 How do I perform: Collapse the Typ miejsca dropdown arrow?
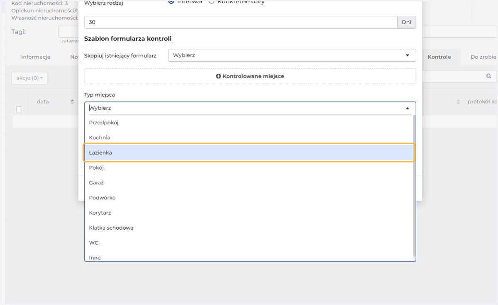[408, 108]
